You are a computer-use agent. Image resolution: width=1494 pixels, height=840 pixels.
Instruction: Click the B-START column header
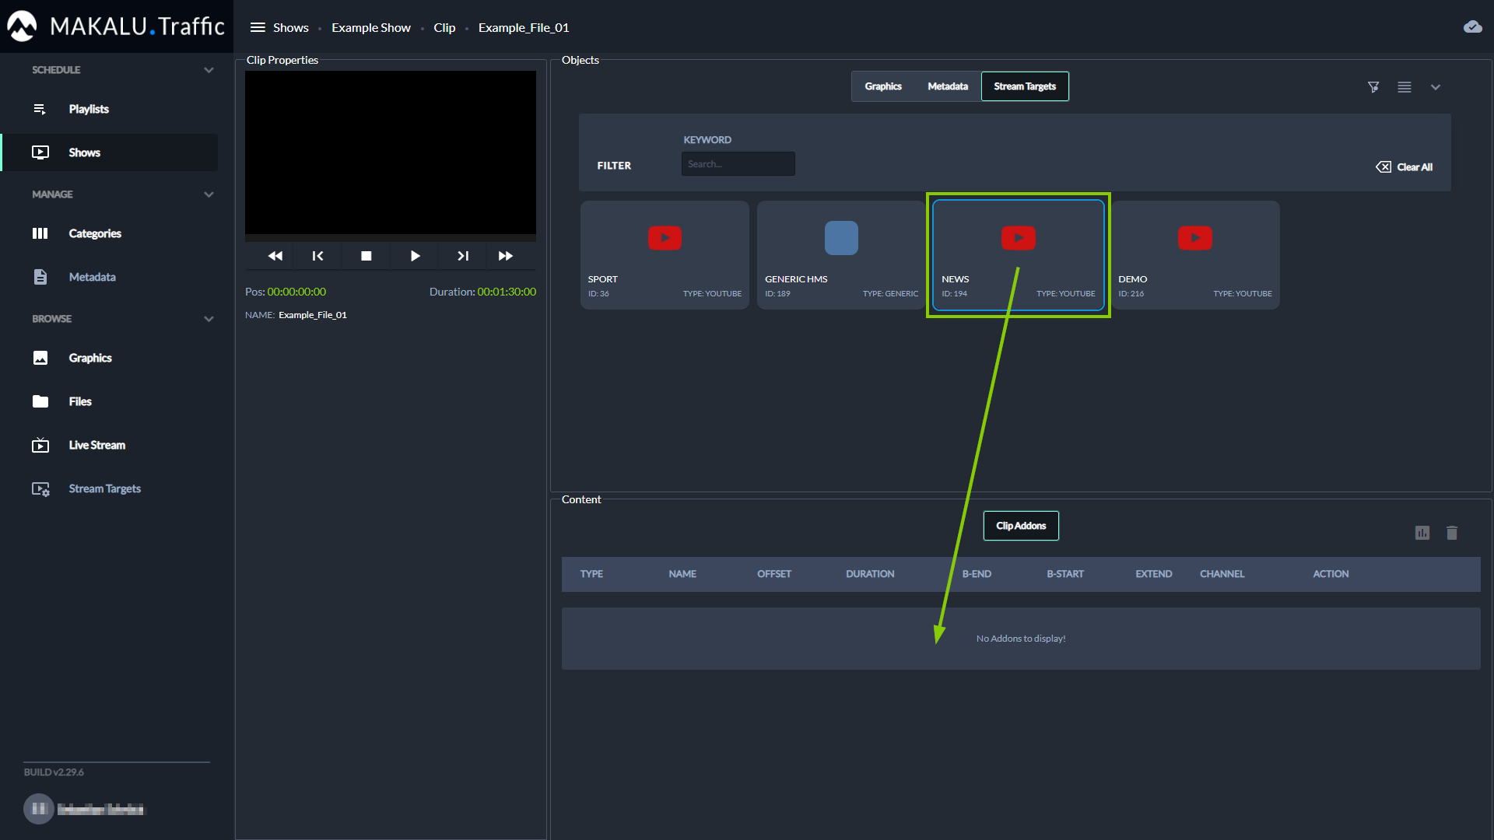click(x=1065, y=574)
